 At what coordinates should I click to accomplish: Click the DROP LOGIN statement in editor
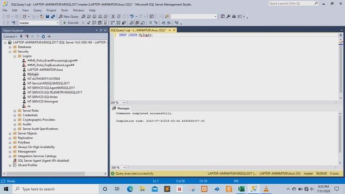(135, 35)
